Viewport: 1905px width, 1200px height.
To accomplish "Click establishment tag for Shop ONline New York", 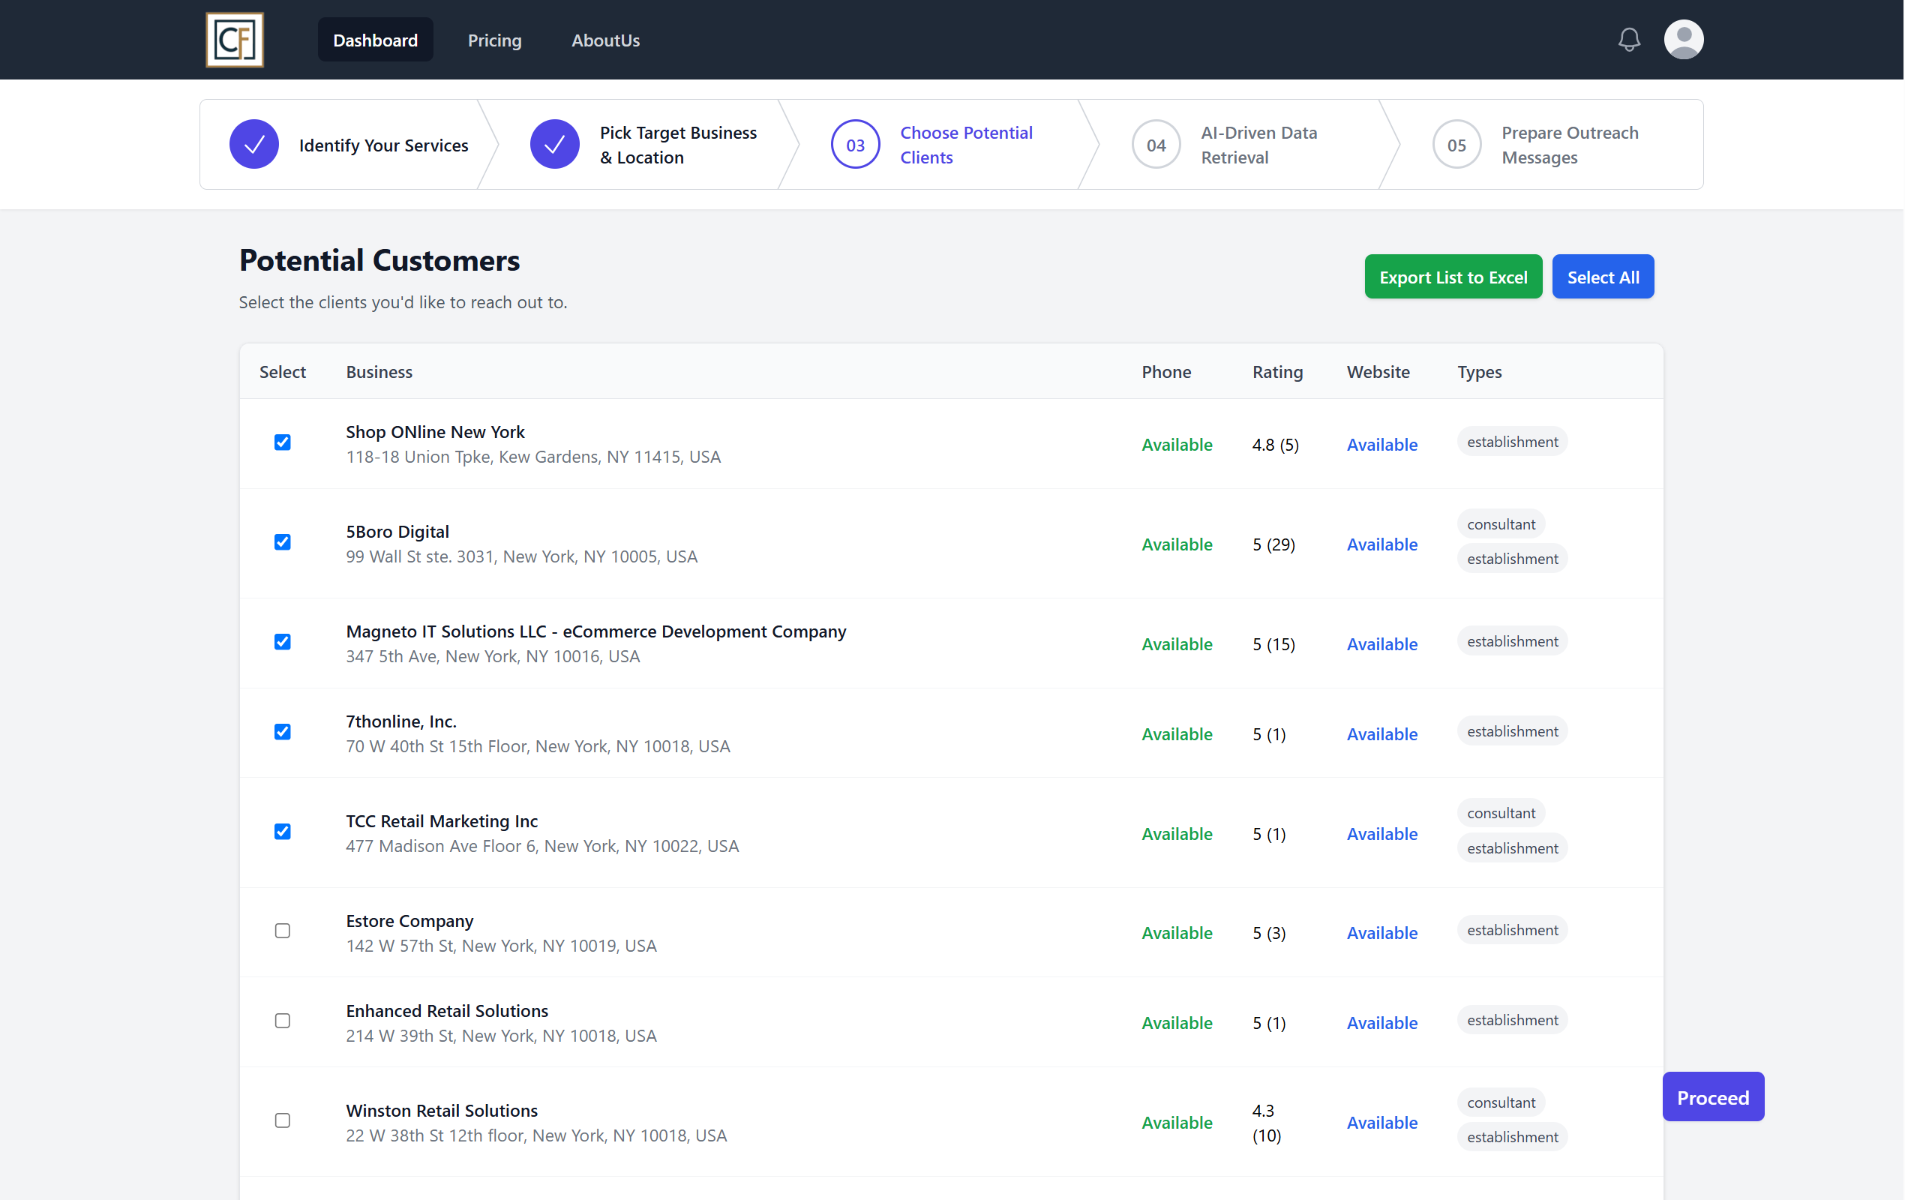I will (x=1512, y=442).
